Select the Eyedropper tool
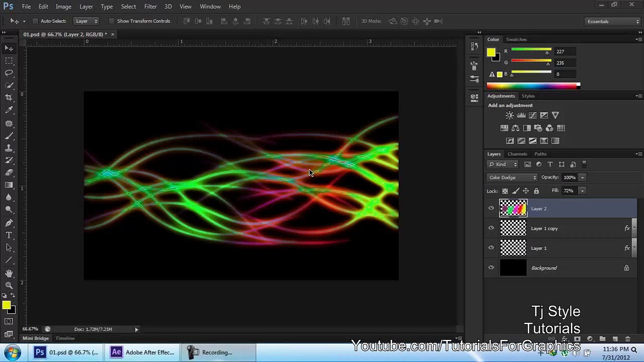Screen dimensions: 644x362 tap(9, 110)
